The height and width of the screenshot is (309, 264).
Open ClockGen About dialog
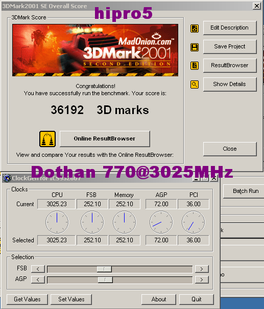coord(159,299)
